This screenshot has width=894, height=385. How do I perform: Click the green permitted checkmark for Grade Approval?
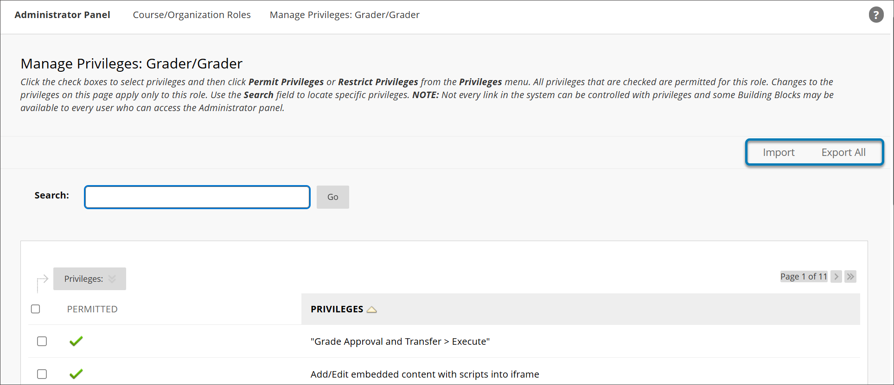tap(76, 341)
